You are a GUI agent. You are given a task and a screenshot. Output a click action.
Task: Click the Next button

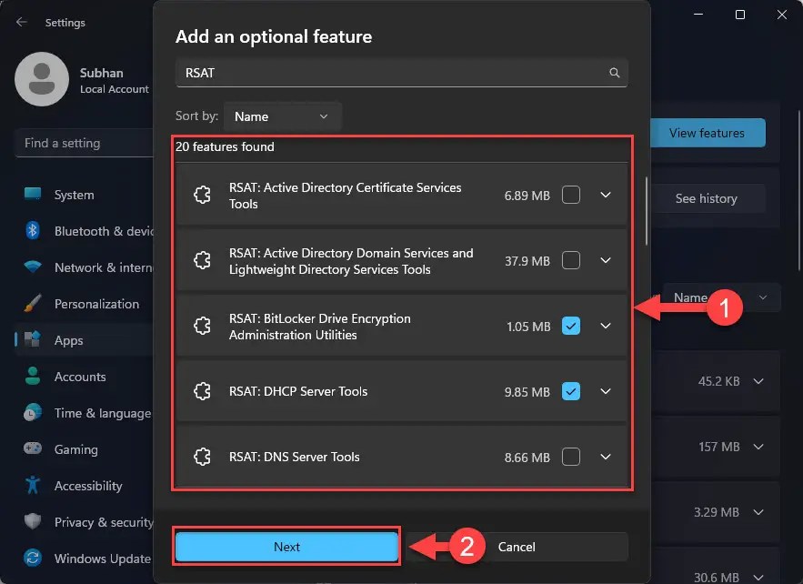tap(286, 547)
